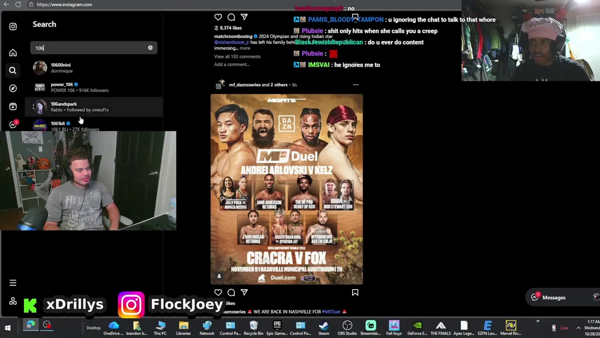
Task: Open Network taskbar shortcut
Action: coord(207,328)
